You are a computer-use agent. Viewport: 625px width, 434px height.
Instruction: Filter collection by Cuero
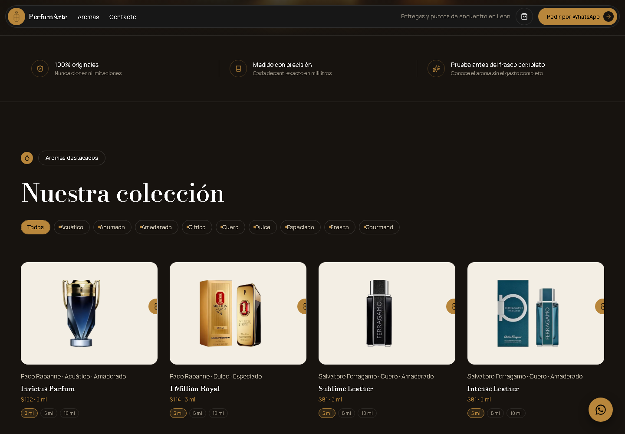point(230,227)
